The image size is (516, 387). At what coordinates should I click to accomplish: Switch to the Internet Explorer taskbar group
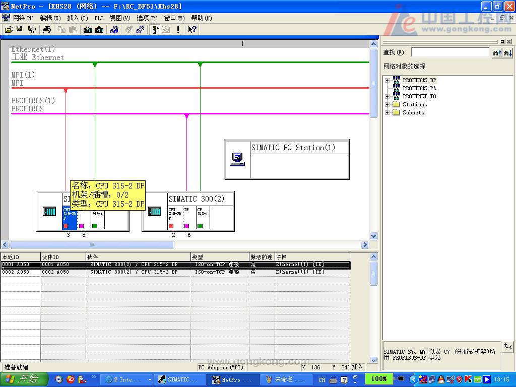tap(126, 380)
